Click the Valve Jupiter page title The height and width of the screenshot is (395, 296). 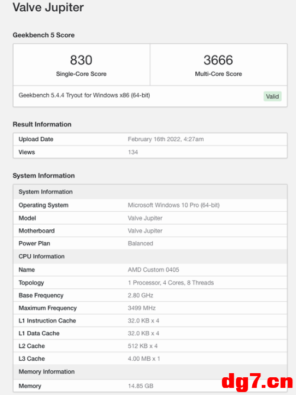pos(48,7)
